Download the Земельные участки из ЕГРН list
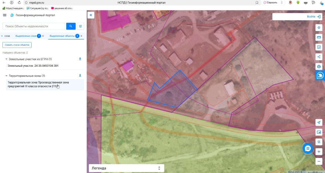The image size is (325, 173). point(80,59)
